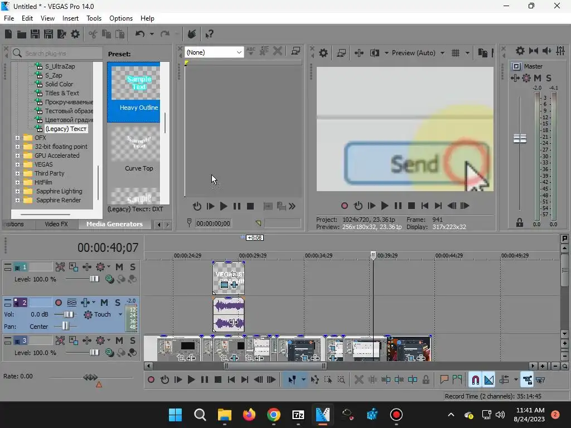571x428 pixels.
Task: Click the Lock event padlock icon
Action: pyautogui.click(x=425, y=380)
